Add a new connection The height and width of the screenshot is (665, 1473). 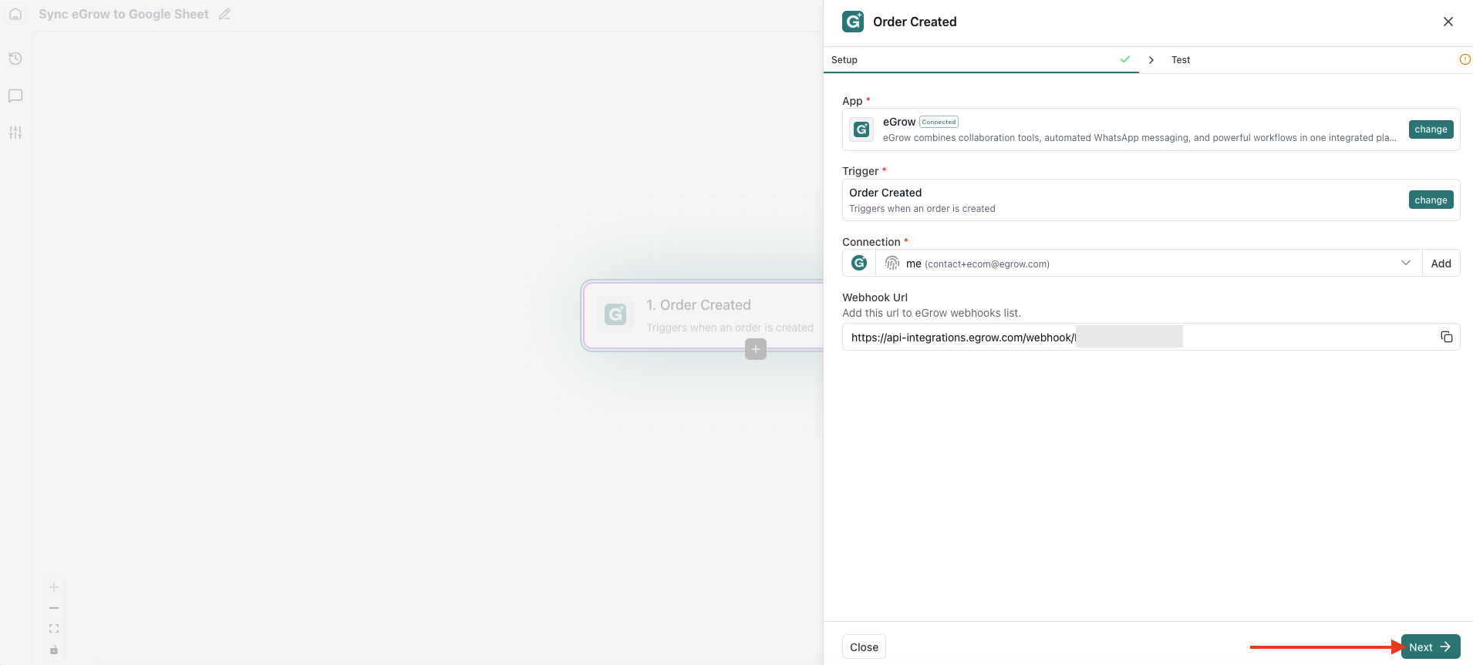click(x=1441, y=264)
